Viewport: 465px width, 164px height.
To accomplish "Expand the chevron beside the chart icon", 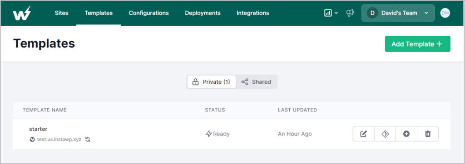I will pyautogui.click(x=336, y=13).
